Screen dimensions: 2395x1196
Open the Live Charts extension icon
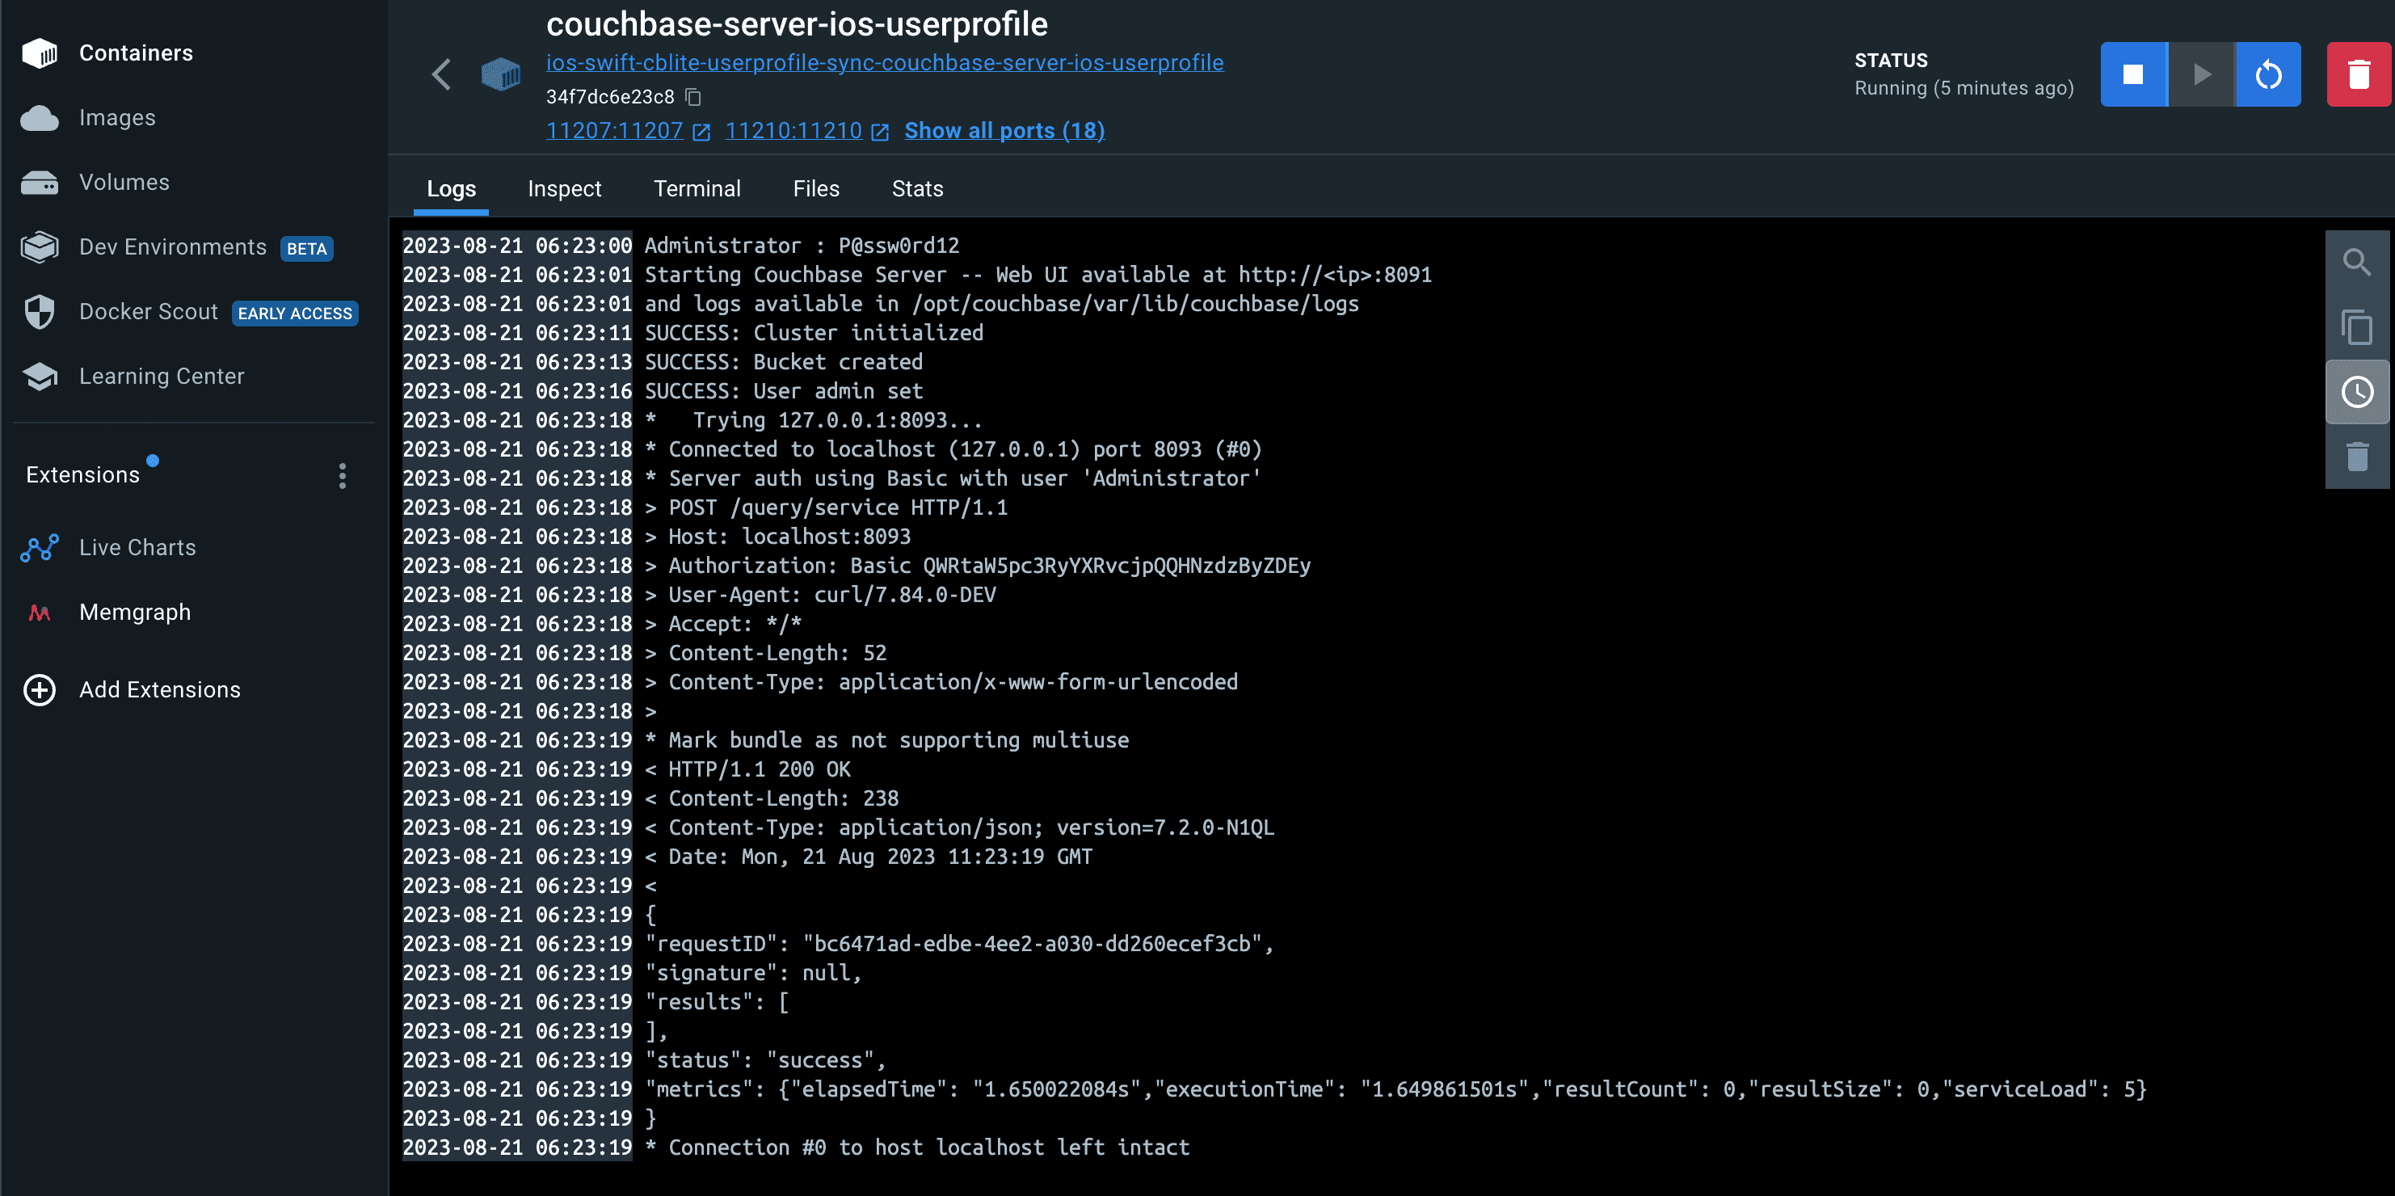click(x=39, y=548)
